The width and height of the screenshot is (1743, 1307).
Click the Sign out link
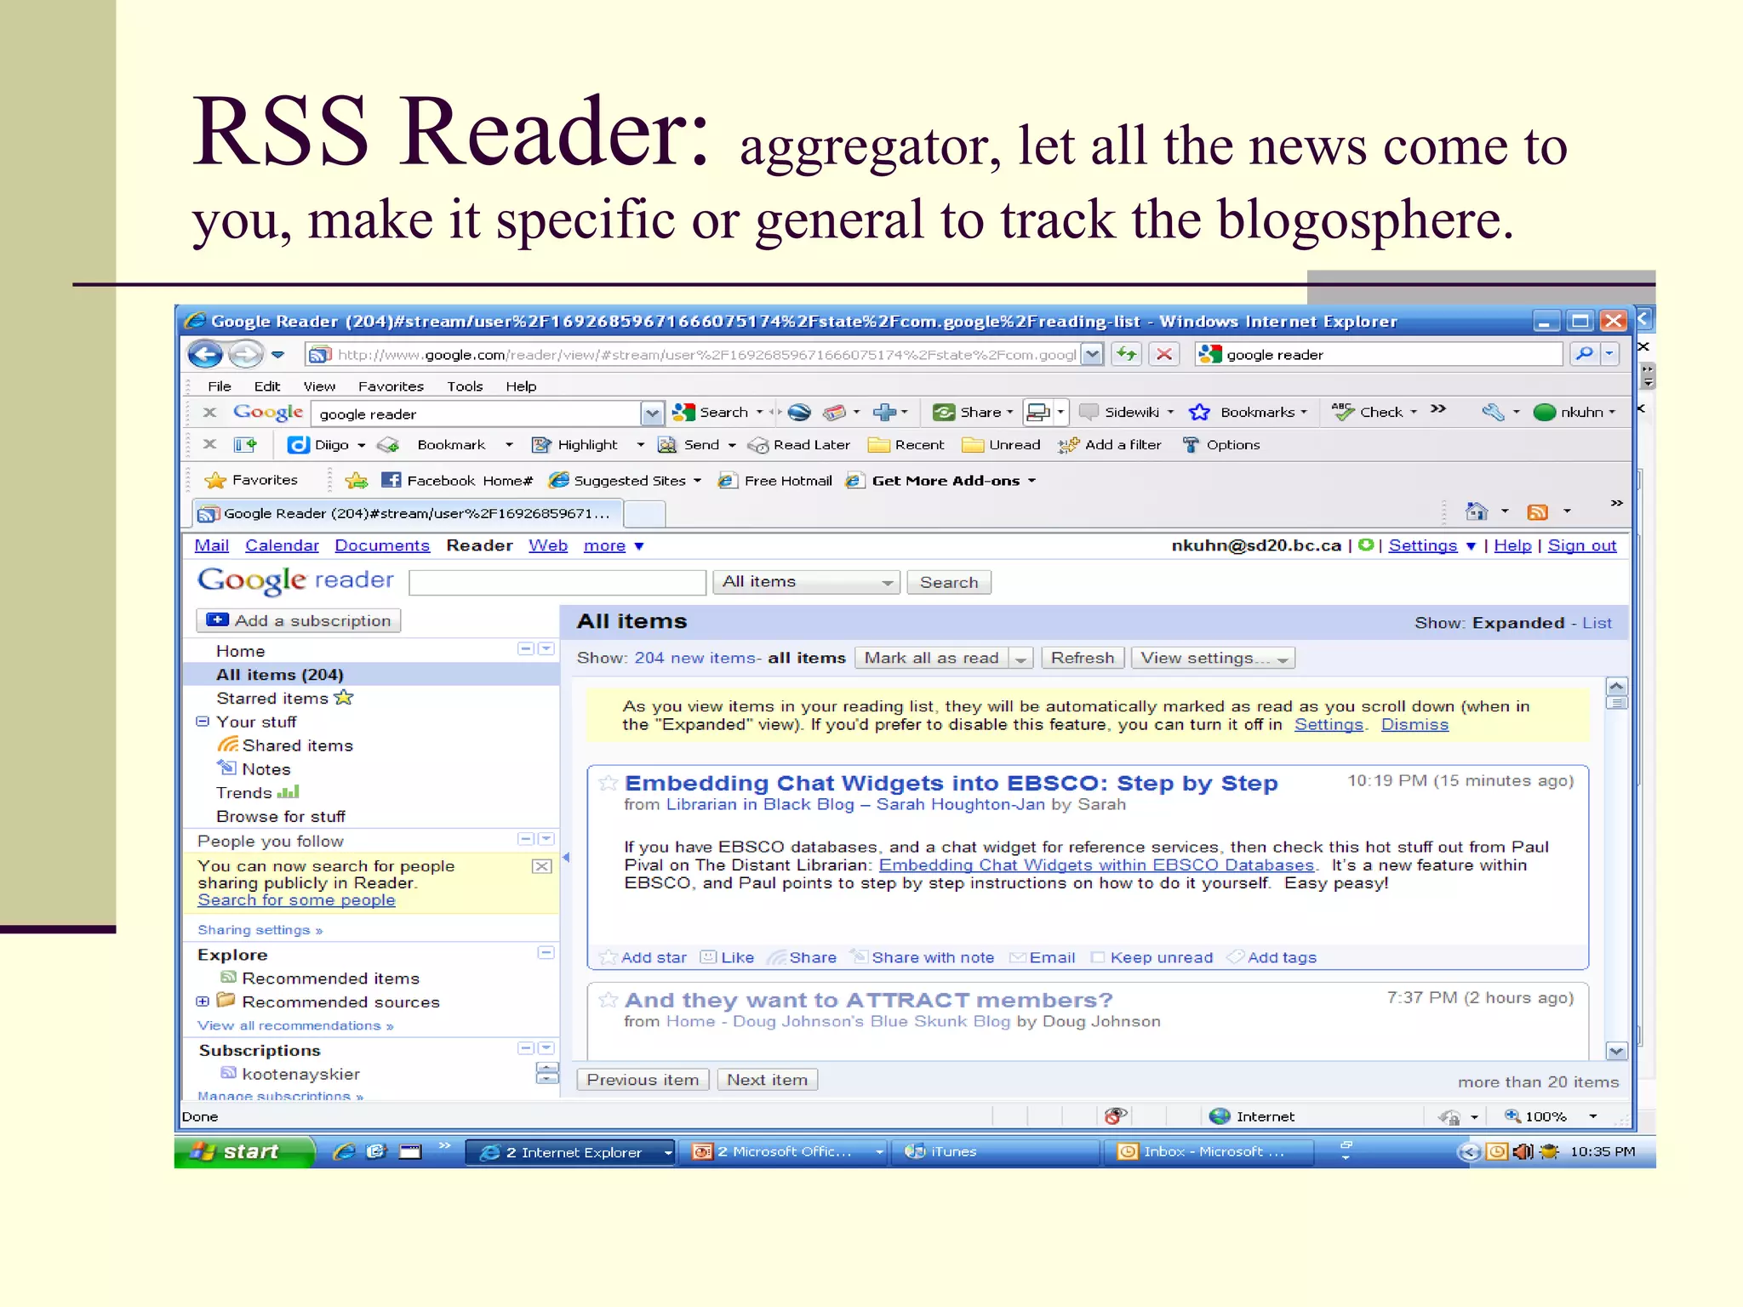1581,546
